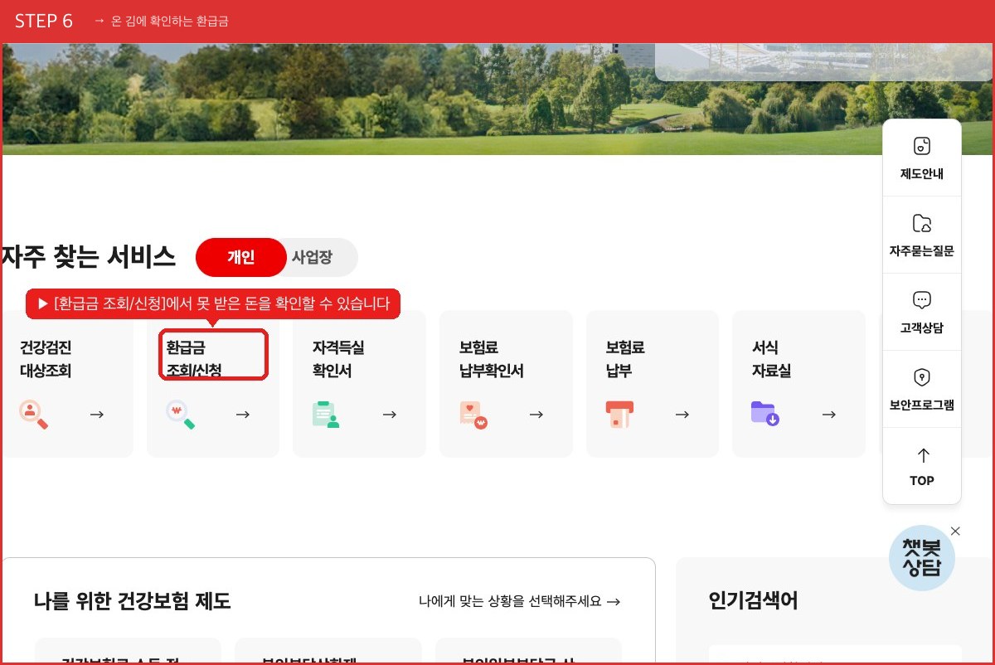
Task: Click the 보험료 납부확인서 receipt icon
Action: coord(473,414)
